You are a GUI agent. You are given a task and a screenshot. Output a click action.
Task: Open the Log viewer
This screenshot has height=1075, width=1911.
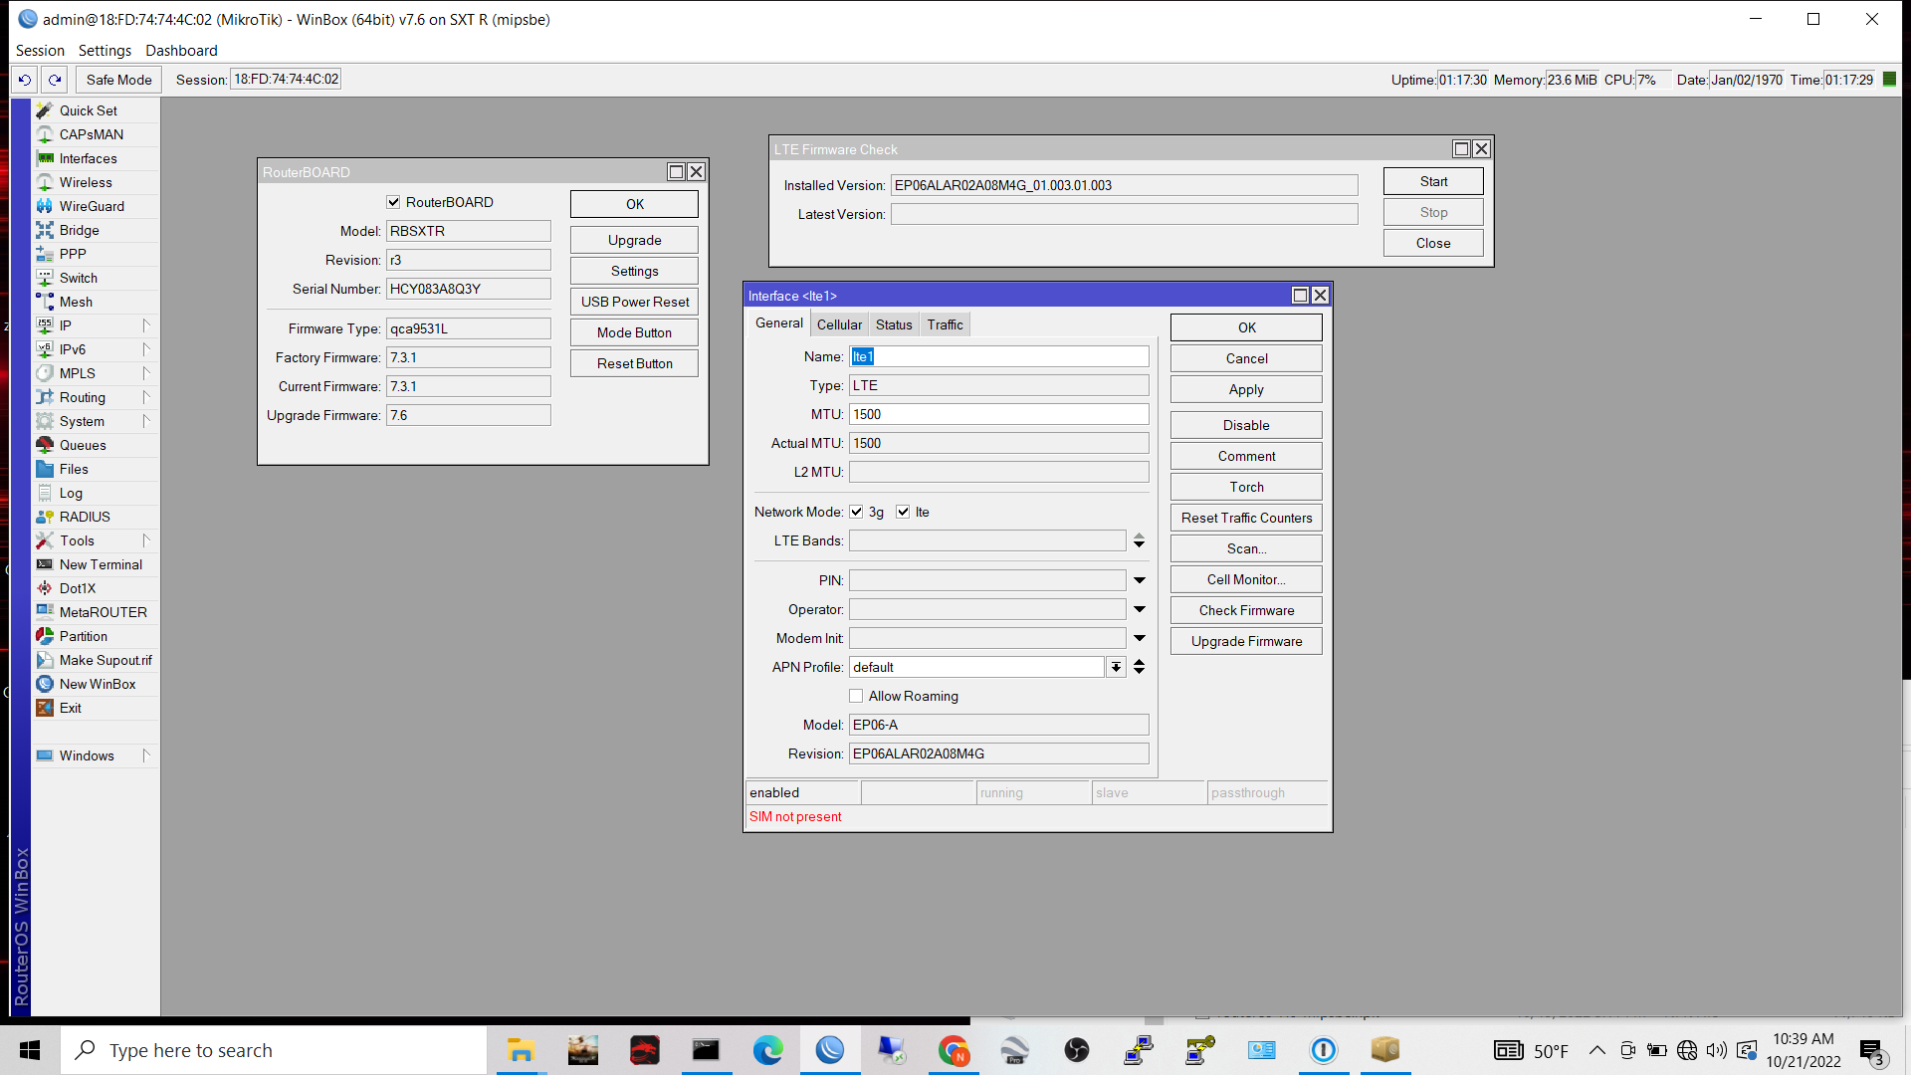(70, 493)
